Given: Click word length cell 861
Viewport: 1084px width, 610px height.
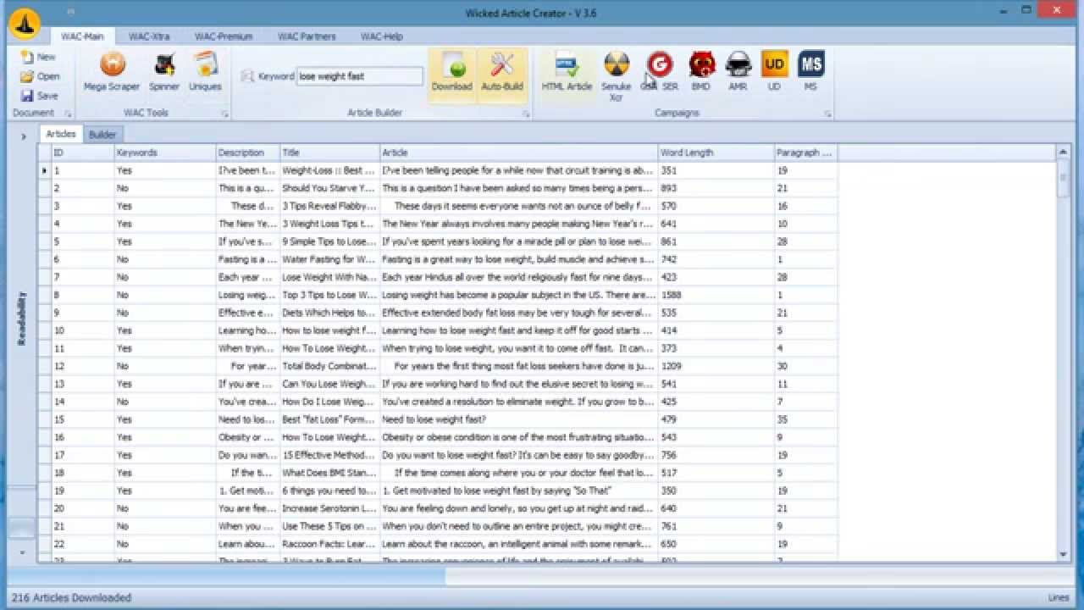Looking at the screenshot, I should click(x=716, y=241).
